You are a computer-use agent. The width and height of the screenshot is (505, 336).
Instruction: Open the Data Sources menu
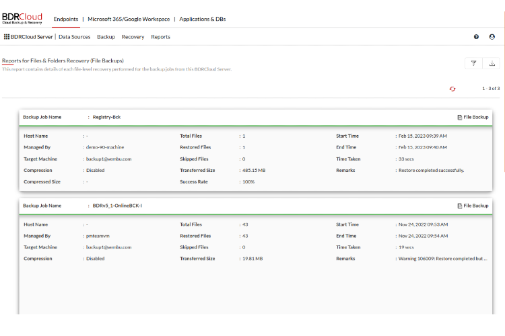(74, 37)
